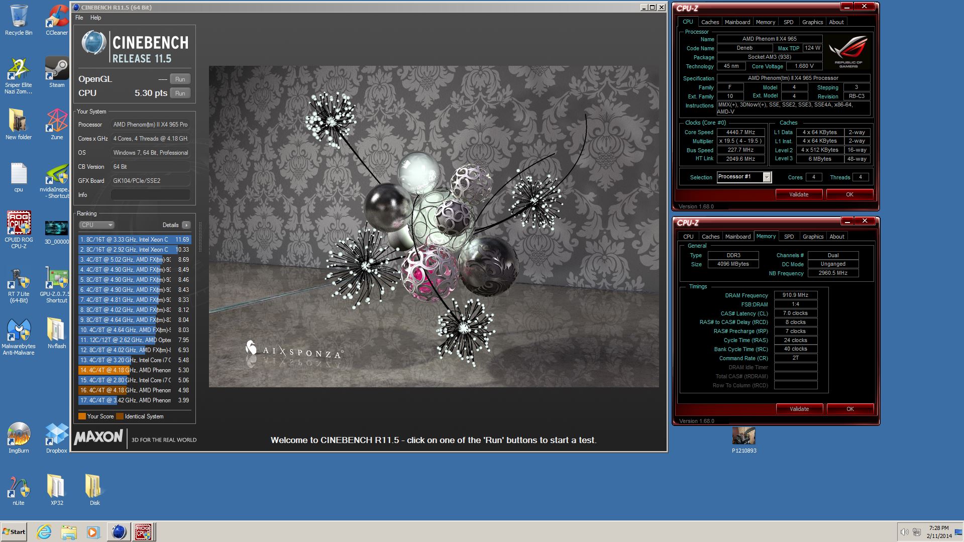Click Validate in the lower CPU-Z window
The image size is (964, 542).
(x=799, y=409)
